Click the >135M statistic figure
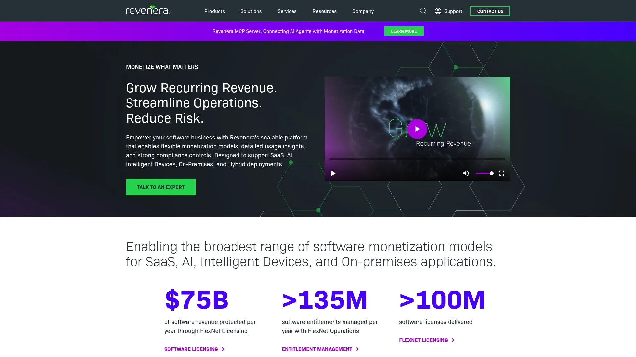This screenshot has width=636, height=357. (325, 300)
